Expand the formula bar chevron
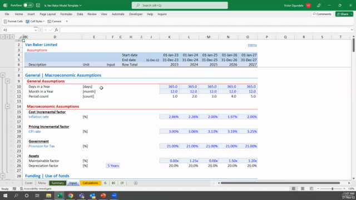The image size is (356, 200). 352,29
